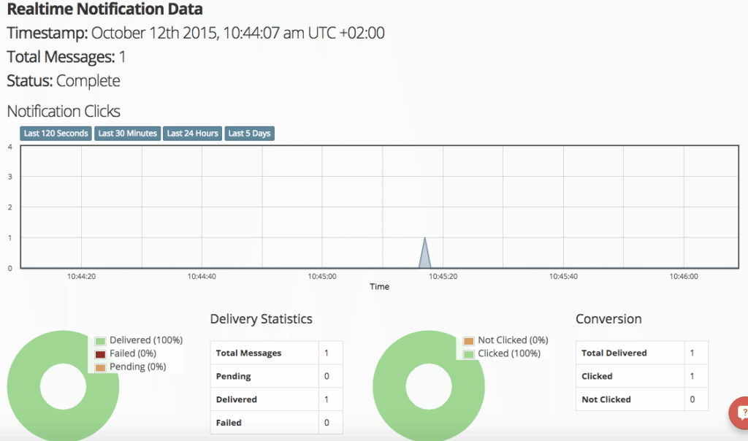This screenshot has height=441, width=748.
Task: Click the green Delivered color swatch
Action: click(x=99, y=340)
